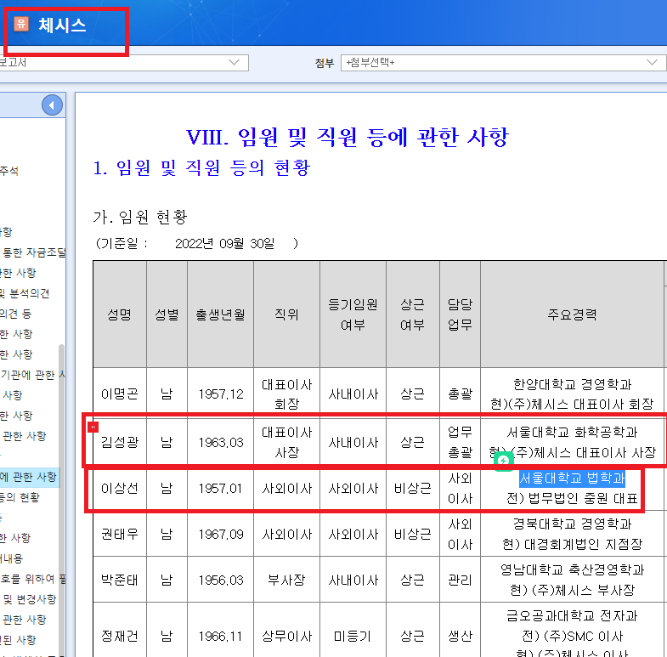667x657 pixels.
Task: Click the 성별 column header
Action: (167, 314)
